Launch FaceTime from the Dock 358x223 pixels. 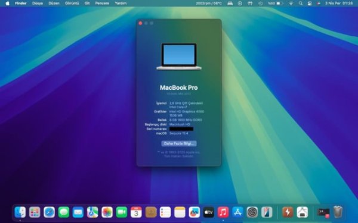pyautogui.click(x=122, y=212)
